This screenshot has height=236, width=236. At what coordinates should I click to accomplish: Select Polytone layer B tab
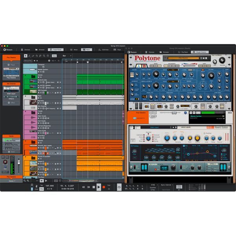tap(144, 66)
